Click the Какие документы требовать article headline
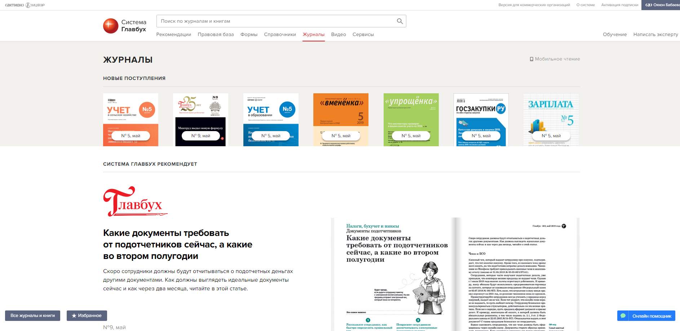The image size is (680, 331). [x=178, y=245]
